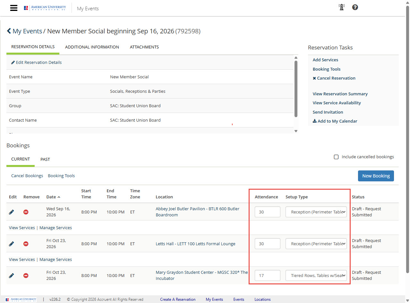
Task: Edit the MGSC 320 Incubator booking
Action: [12, 275]
